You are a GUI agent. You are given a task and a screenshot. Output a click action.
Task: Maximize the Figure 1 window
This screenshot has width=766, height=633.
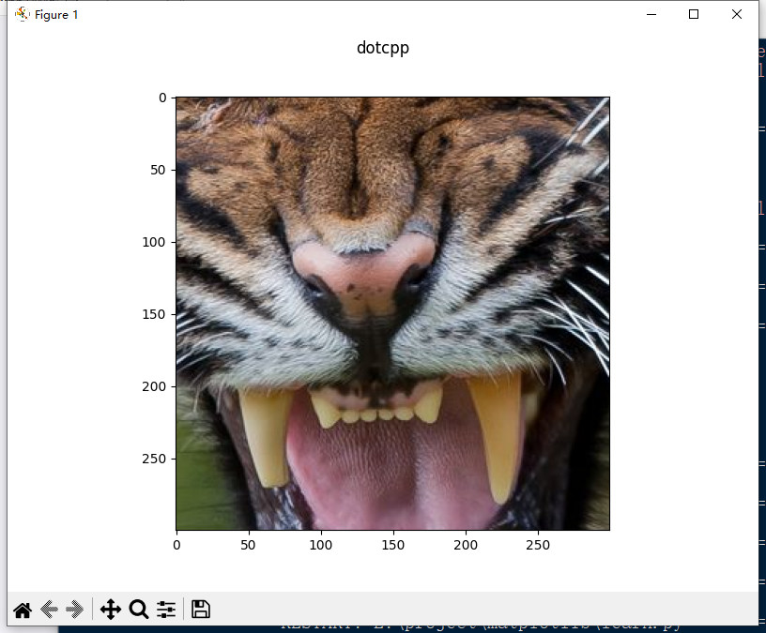(x=694, y=14)
